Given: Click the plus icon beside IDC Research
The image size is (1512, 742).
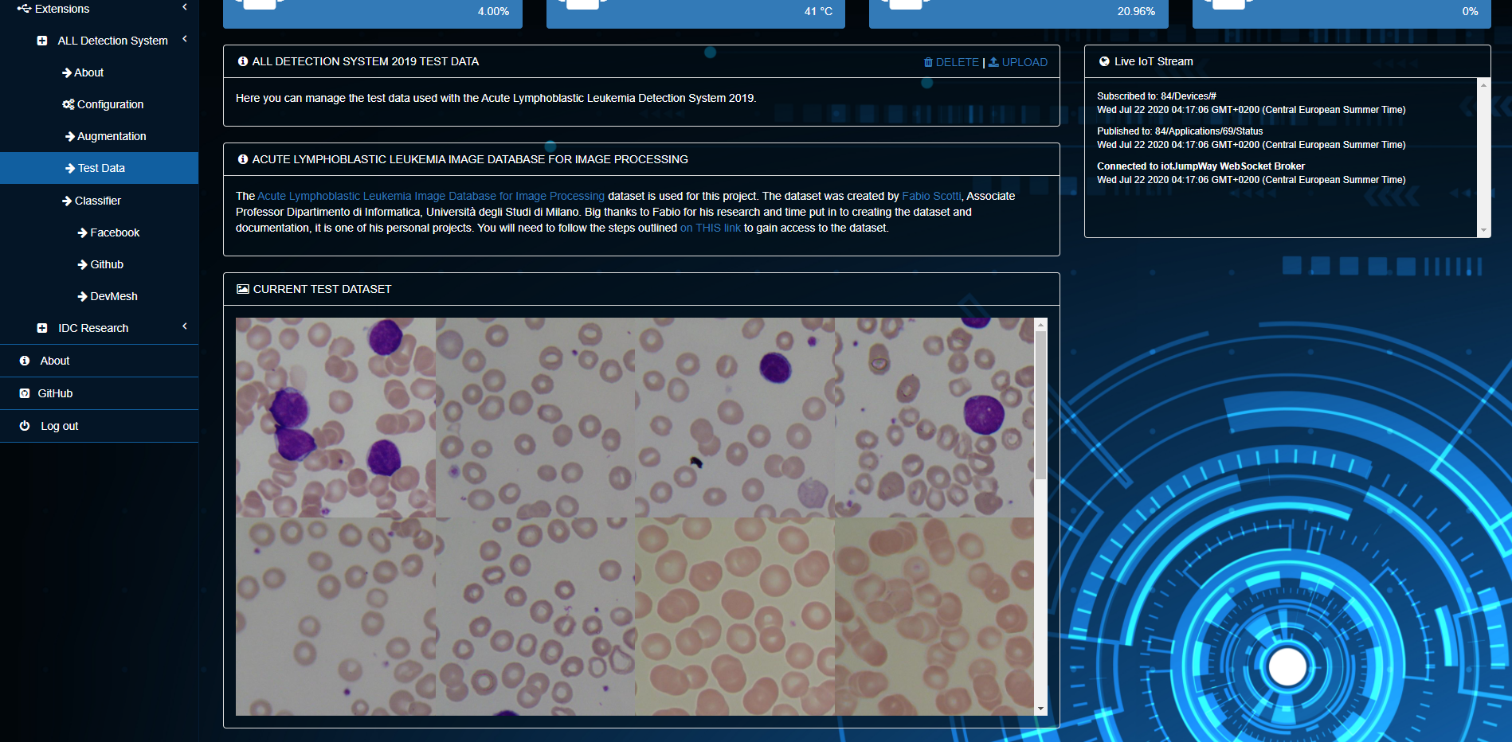Looking at the screenshot, I should [42, 328].
